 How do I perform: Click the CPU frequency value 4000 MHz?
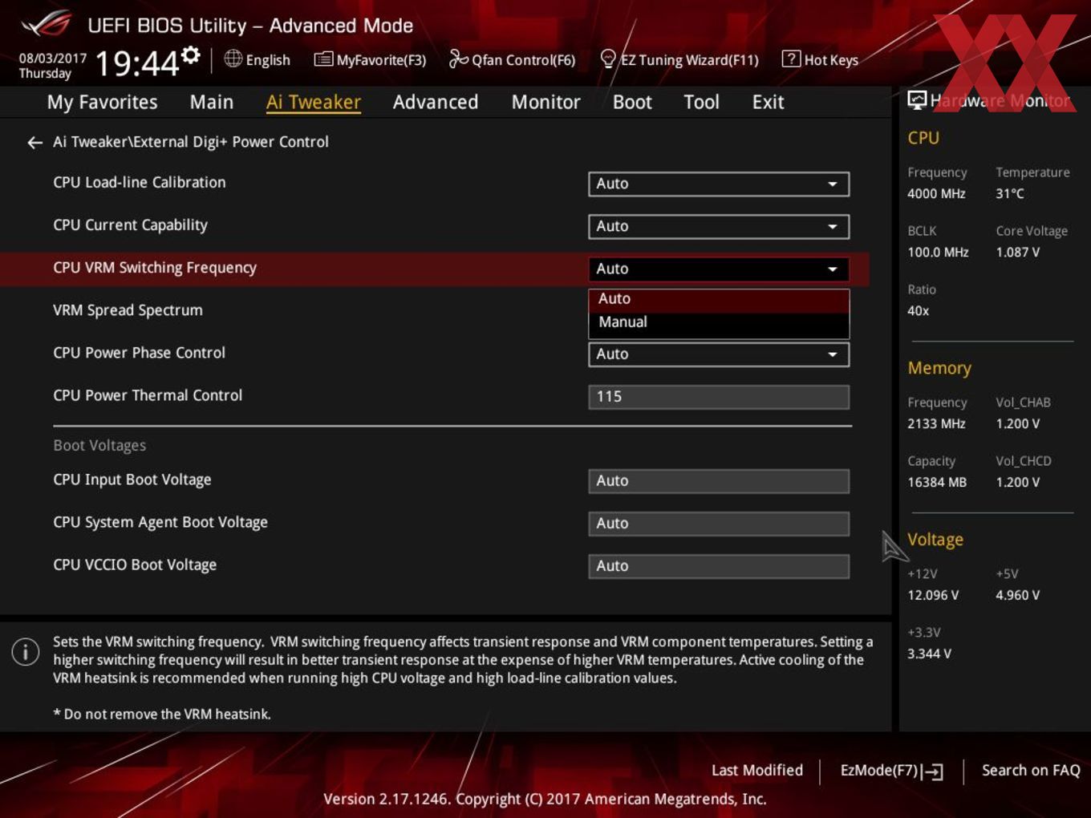tap(936, 193)
